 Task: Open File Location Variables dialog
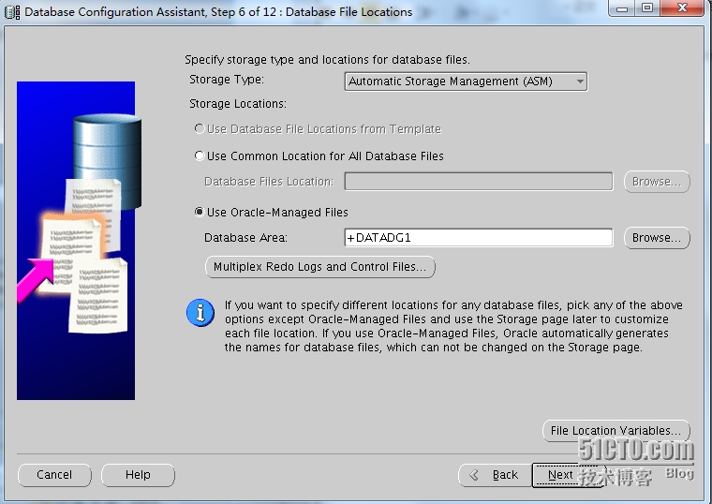coord(616,430)
